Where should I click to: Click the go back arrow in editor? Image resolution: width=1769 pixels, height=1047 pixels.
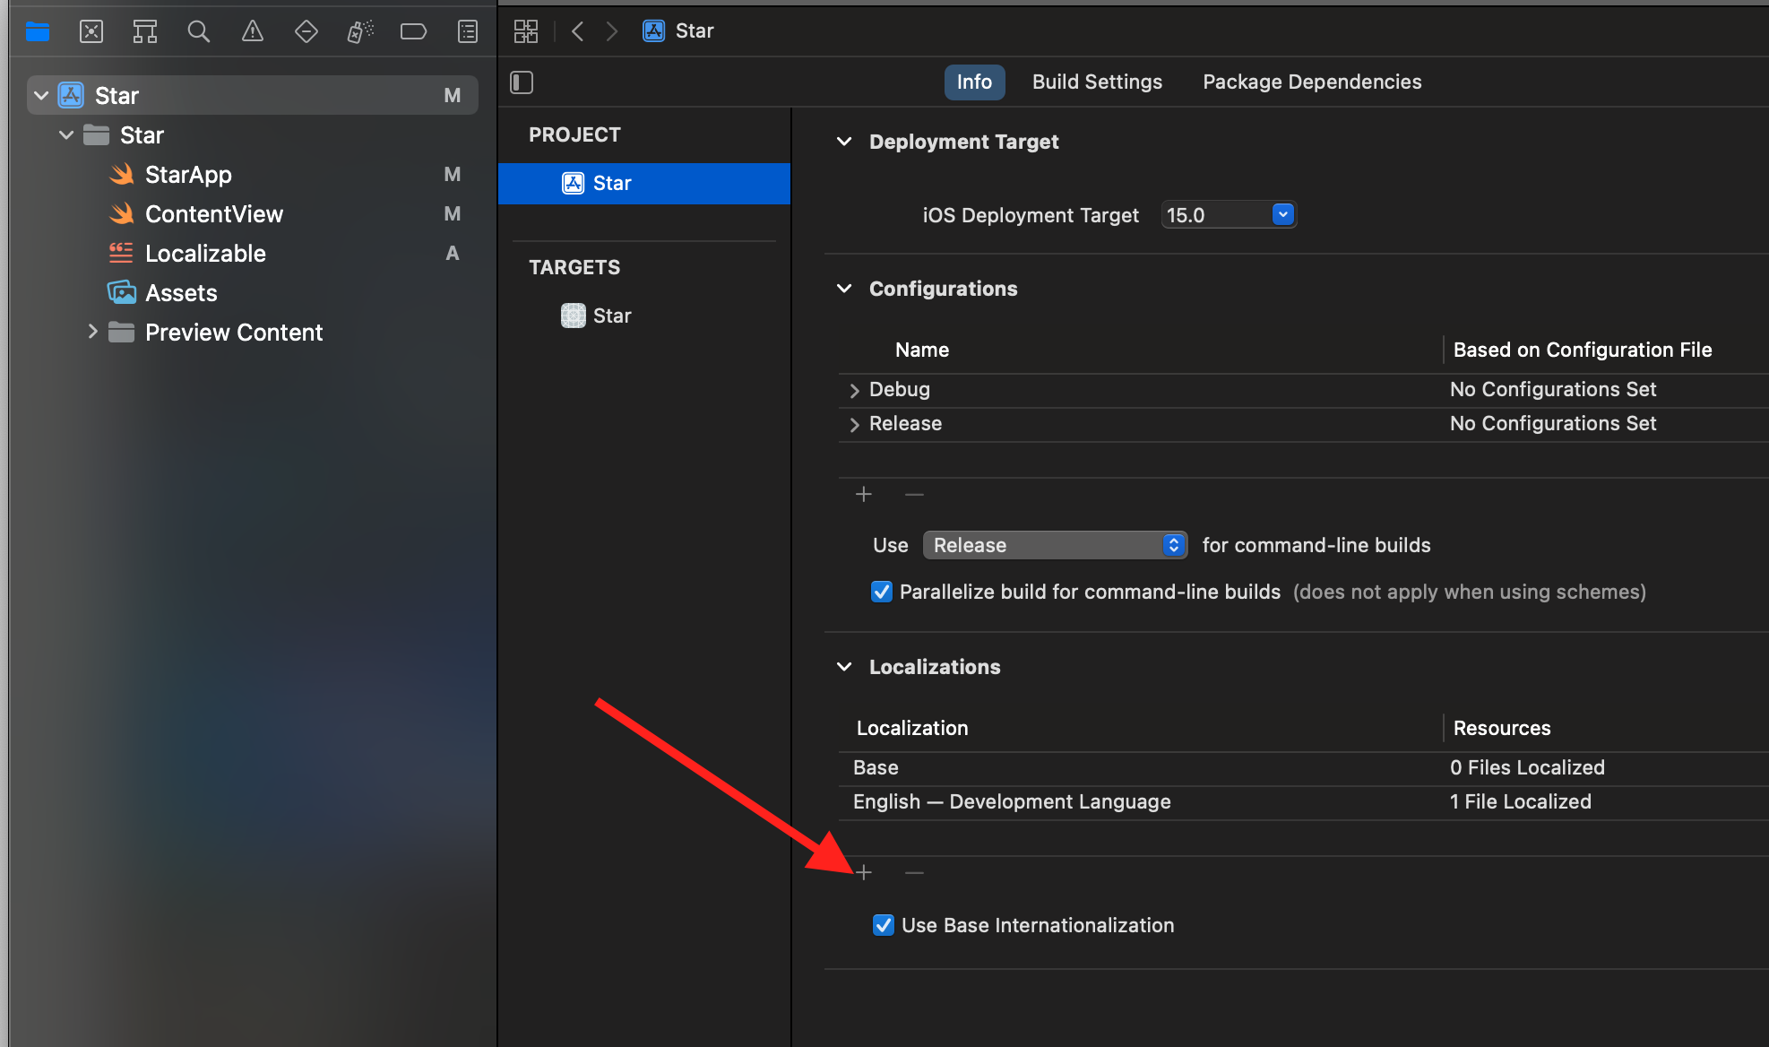coord(578,31)
